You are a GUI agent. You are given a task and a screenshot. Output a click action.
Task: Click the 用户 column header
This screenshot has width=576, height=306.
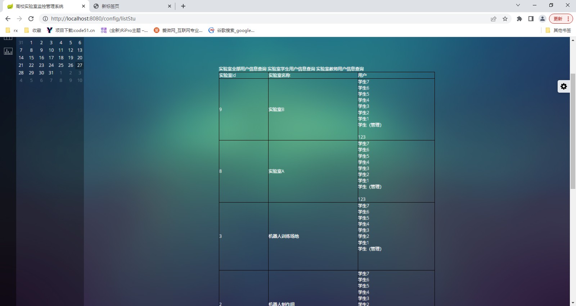[x=396, y=75]
